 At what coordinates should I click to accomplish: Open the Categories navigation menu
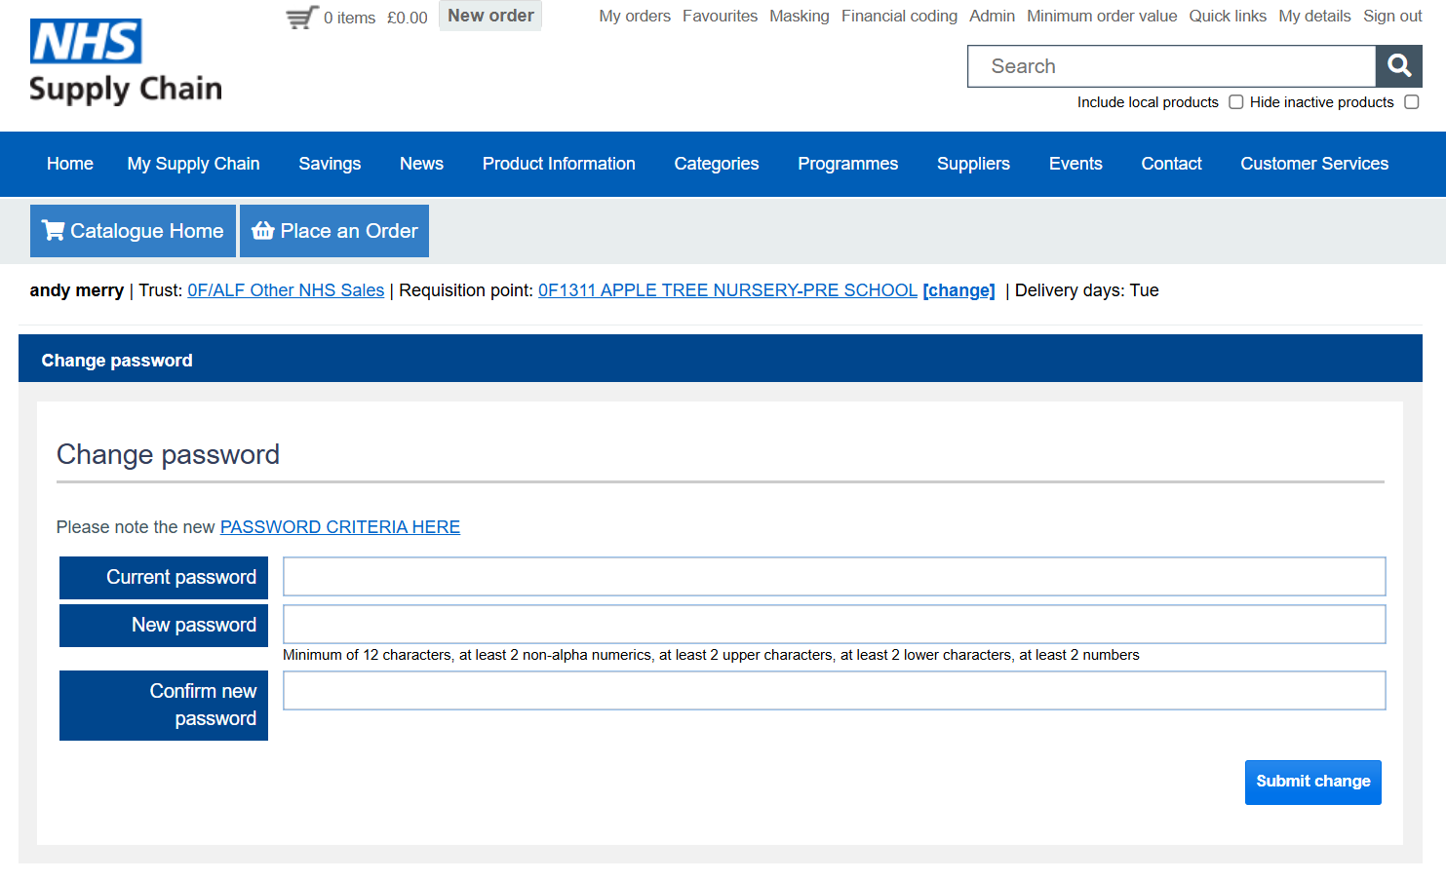point(716,164)
